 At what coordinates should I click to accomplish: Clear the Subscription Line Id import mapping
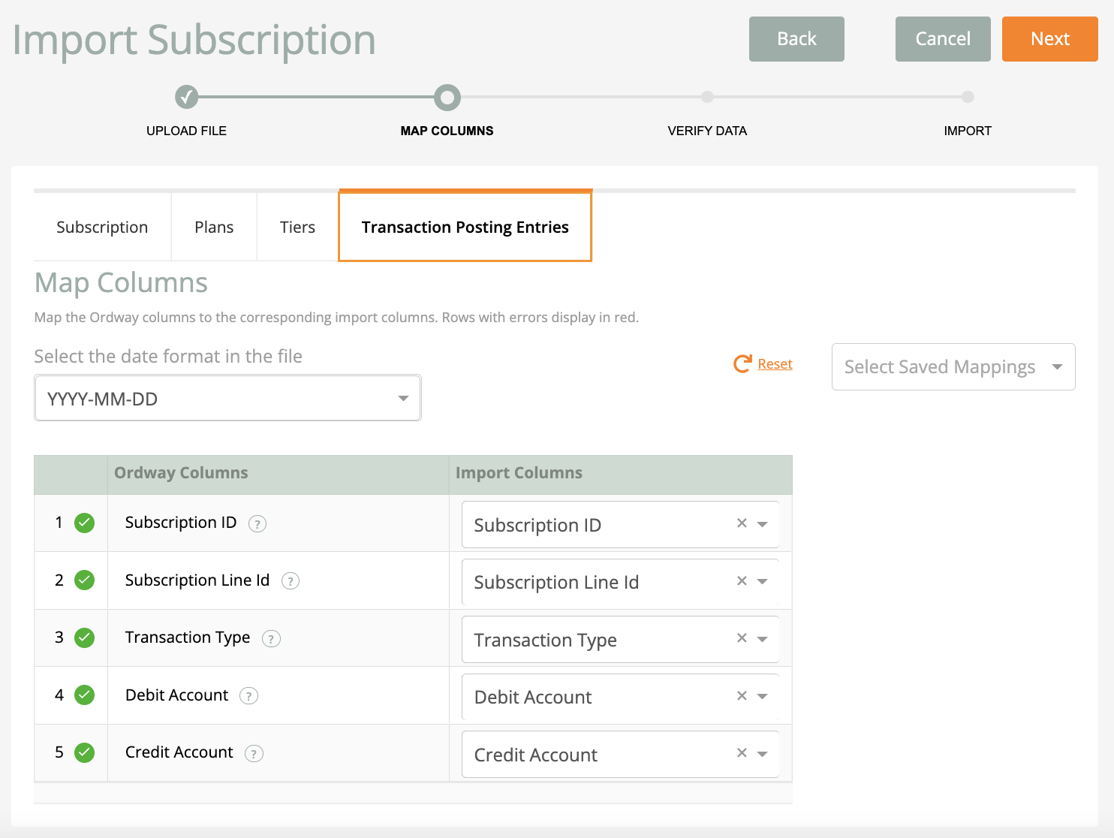(742, 580)
